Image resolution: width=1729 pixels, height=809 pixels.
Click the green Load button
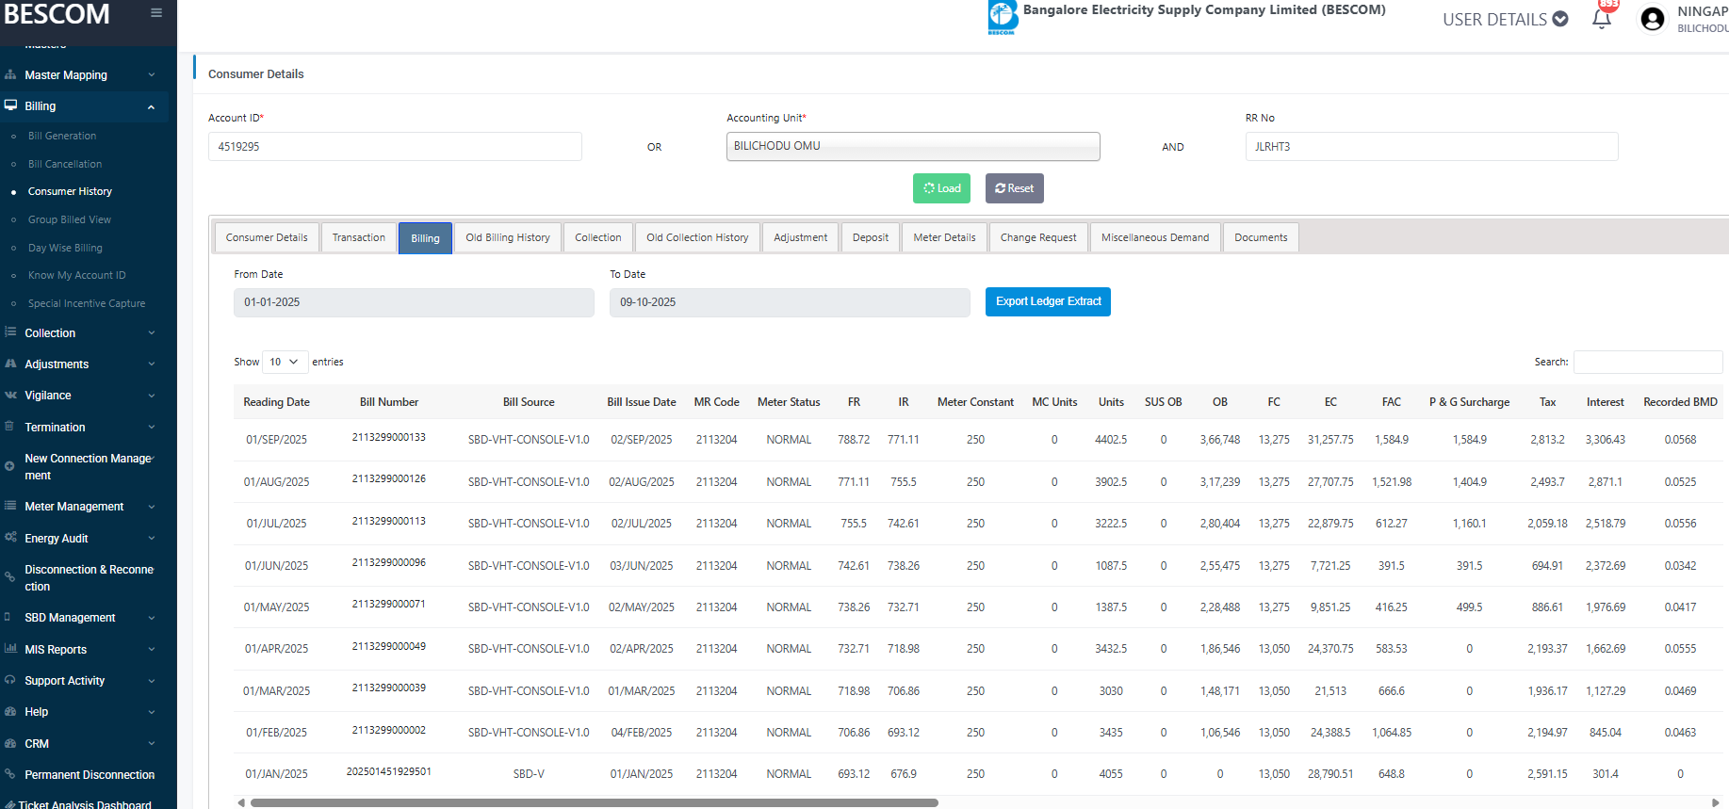pos(941,188)
